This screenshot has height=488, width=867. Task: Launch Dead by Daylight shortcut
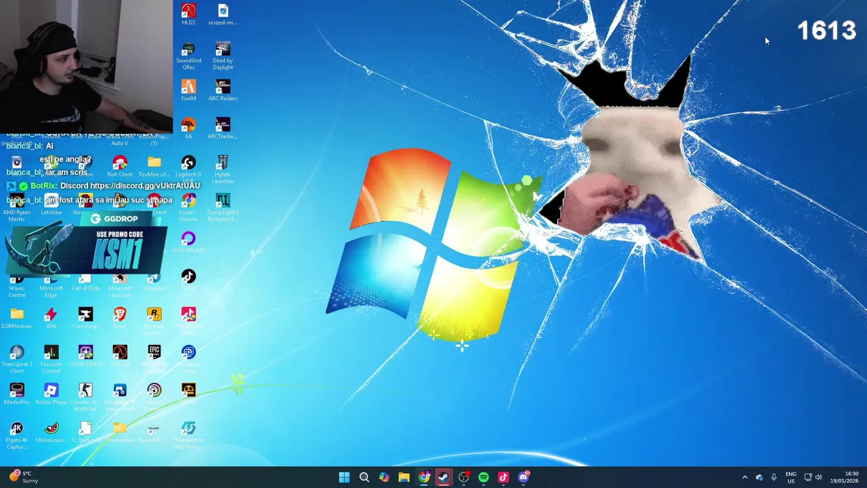[x=223, y=56]
